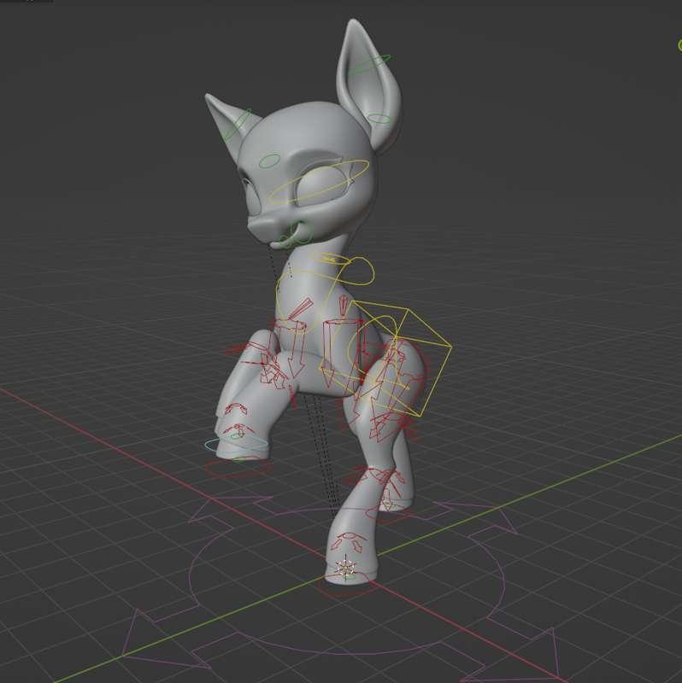Select purple root arrow at lower left
This screenshot has width=682, height=683.
coord(166,640)
